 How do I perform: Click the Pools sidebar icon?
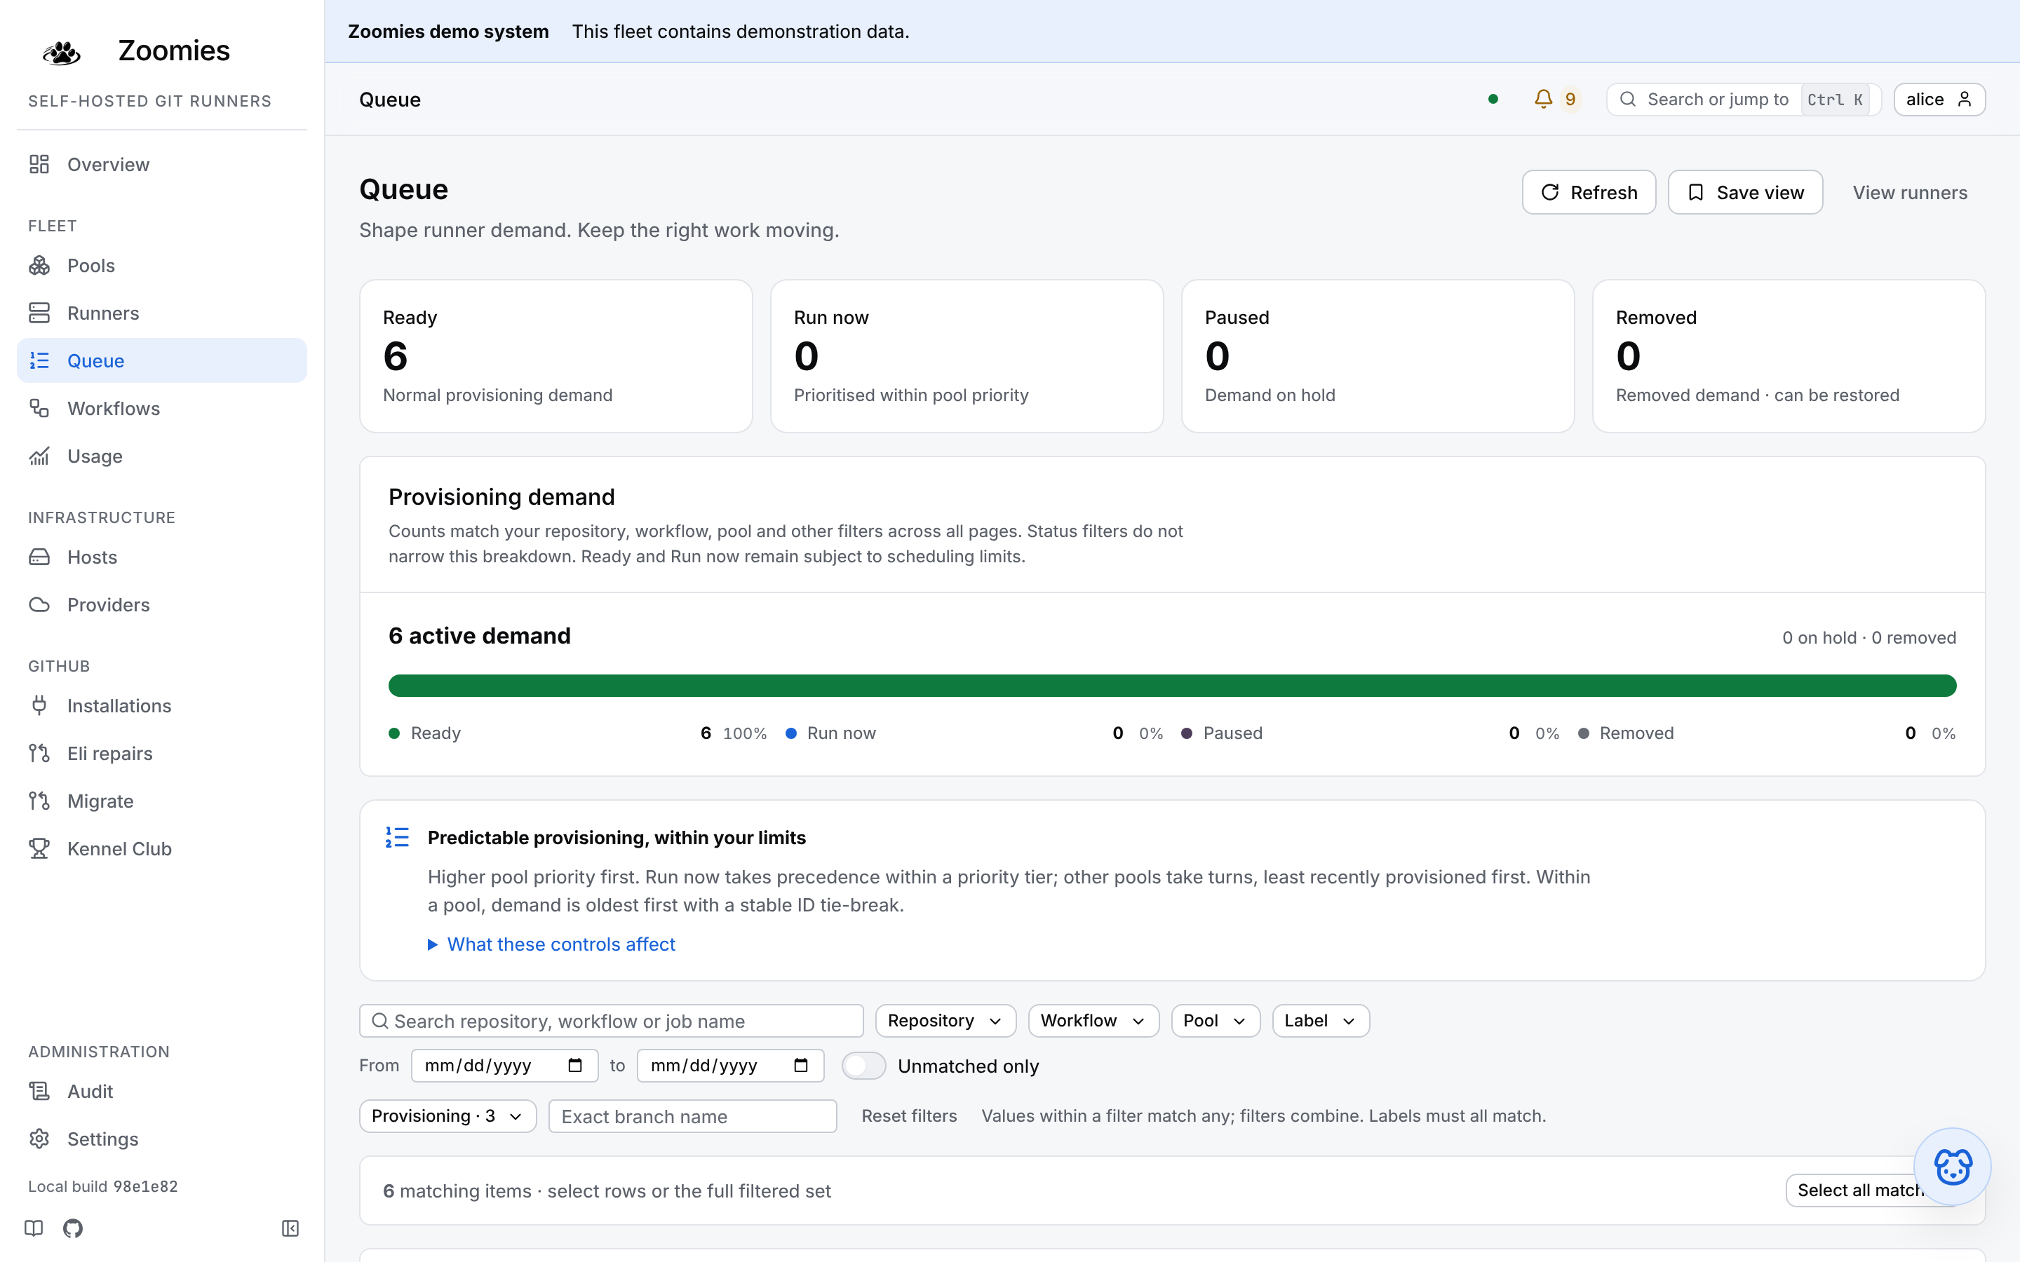click(x=39, y=266)
